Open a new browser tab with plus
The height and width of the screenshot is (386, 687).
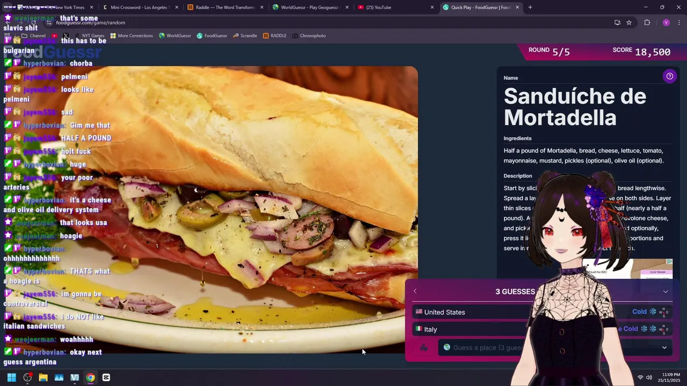tap(530, 8)
